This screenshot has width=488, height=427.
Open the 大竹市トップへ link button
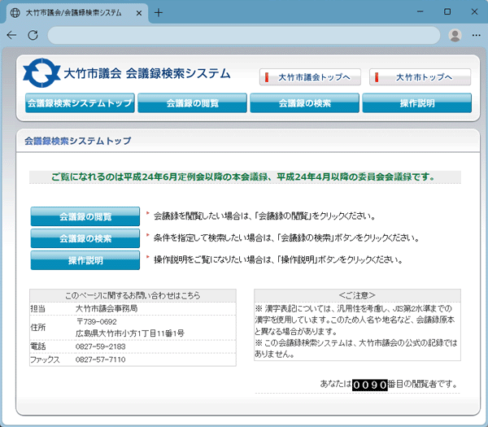coord(420,77)
